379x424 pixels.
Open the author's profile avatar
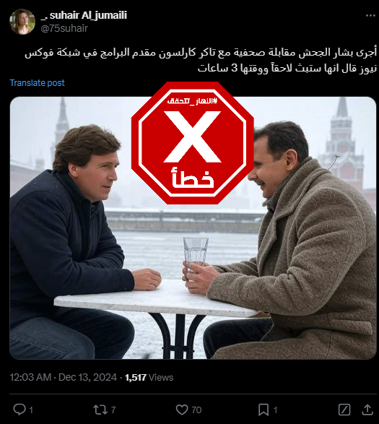[x=22, y=22]
